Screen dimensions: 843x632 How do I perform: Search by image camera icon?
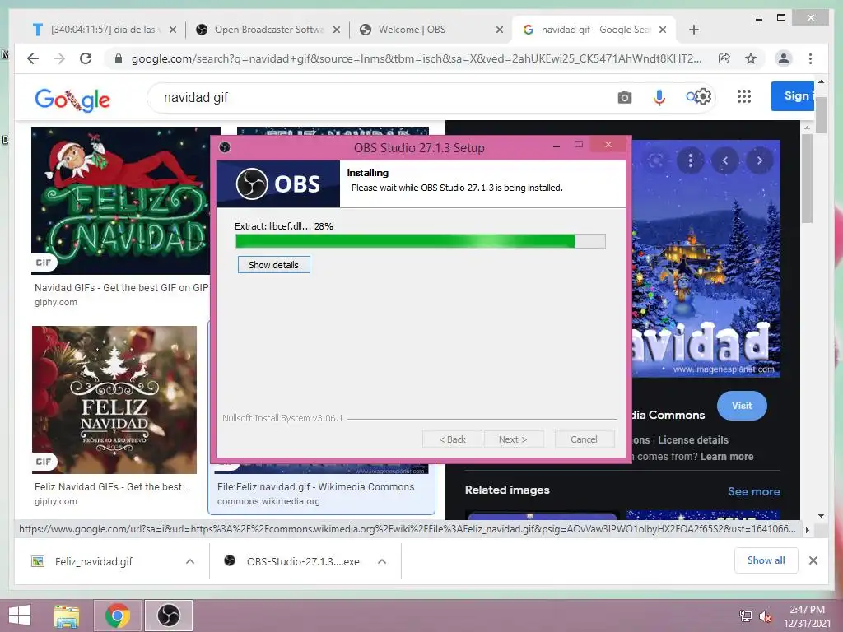pos(624,97)
